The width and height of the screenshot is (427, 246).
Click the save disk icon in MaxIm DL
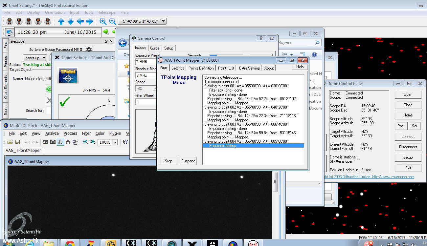[x=17, y=142]
